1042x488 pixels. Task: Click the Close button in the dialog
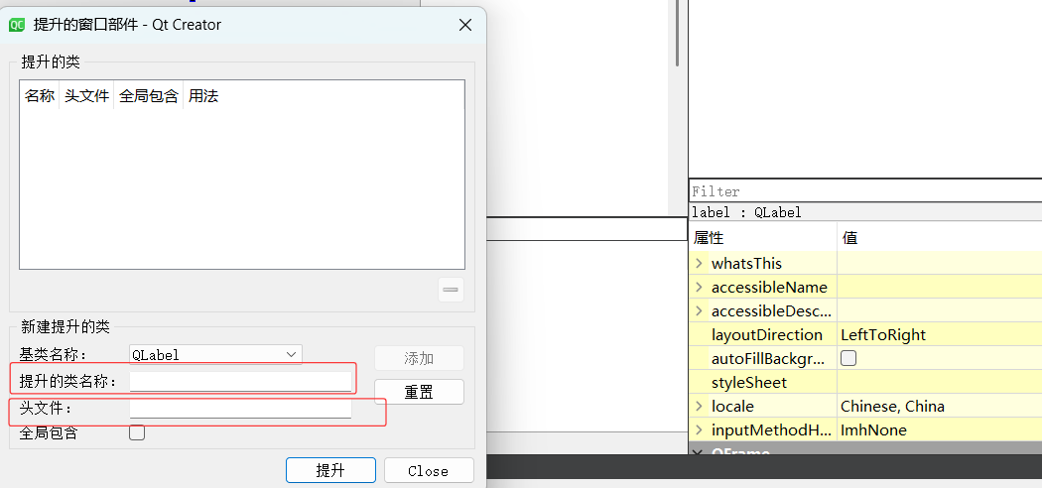pos(429,471)
